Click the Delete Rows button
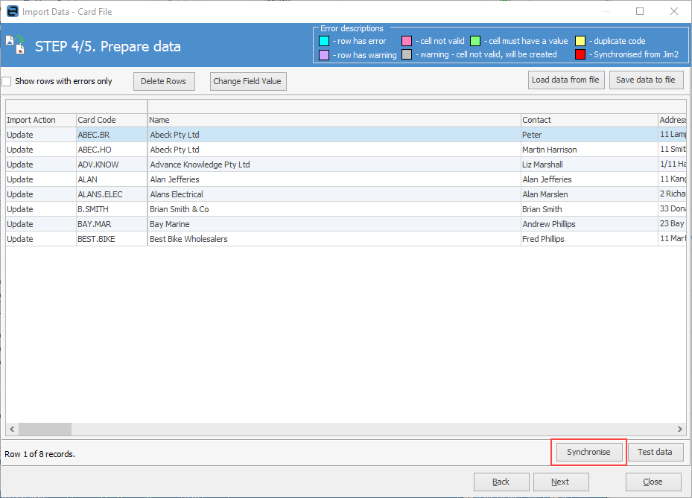The height and width of the screenshot is (498, 692). pos(164,81)
